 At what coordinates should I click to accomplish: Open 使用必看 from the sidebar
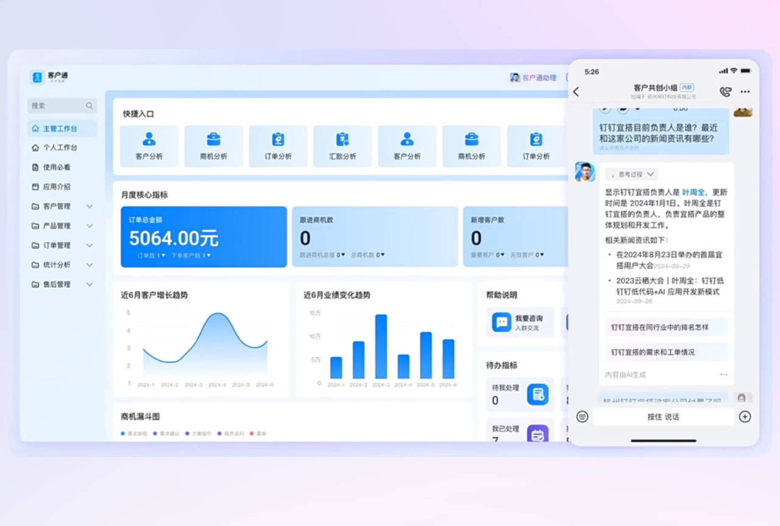pos(56,167)
